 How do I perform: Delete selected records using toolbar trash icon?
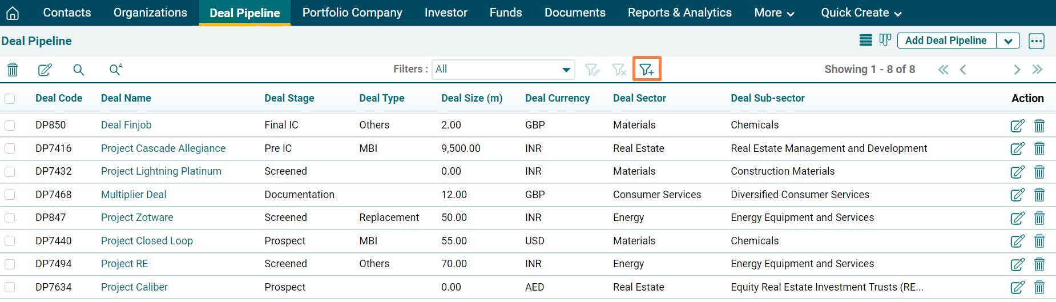(13, 70)
